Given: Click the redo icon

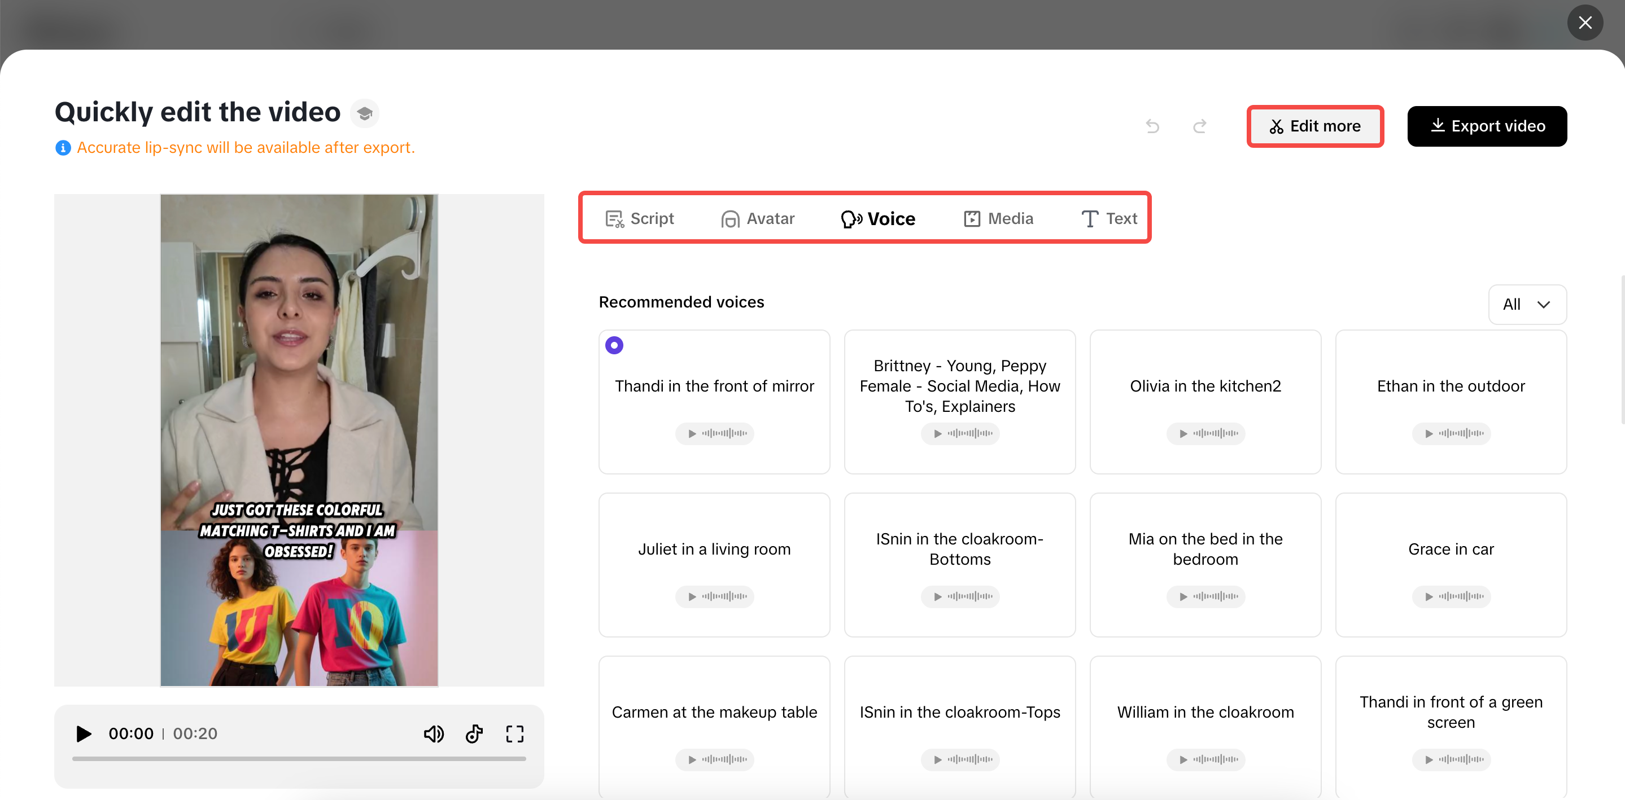Looking at the screenshot, I should pos(1199,126).
